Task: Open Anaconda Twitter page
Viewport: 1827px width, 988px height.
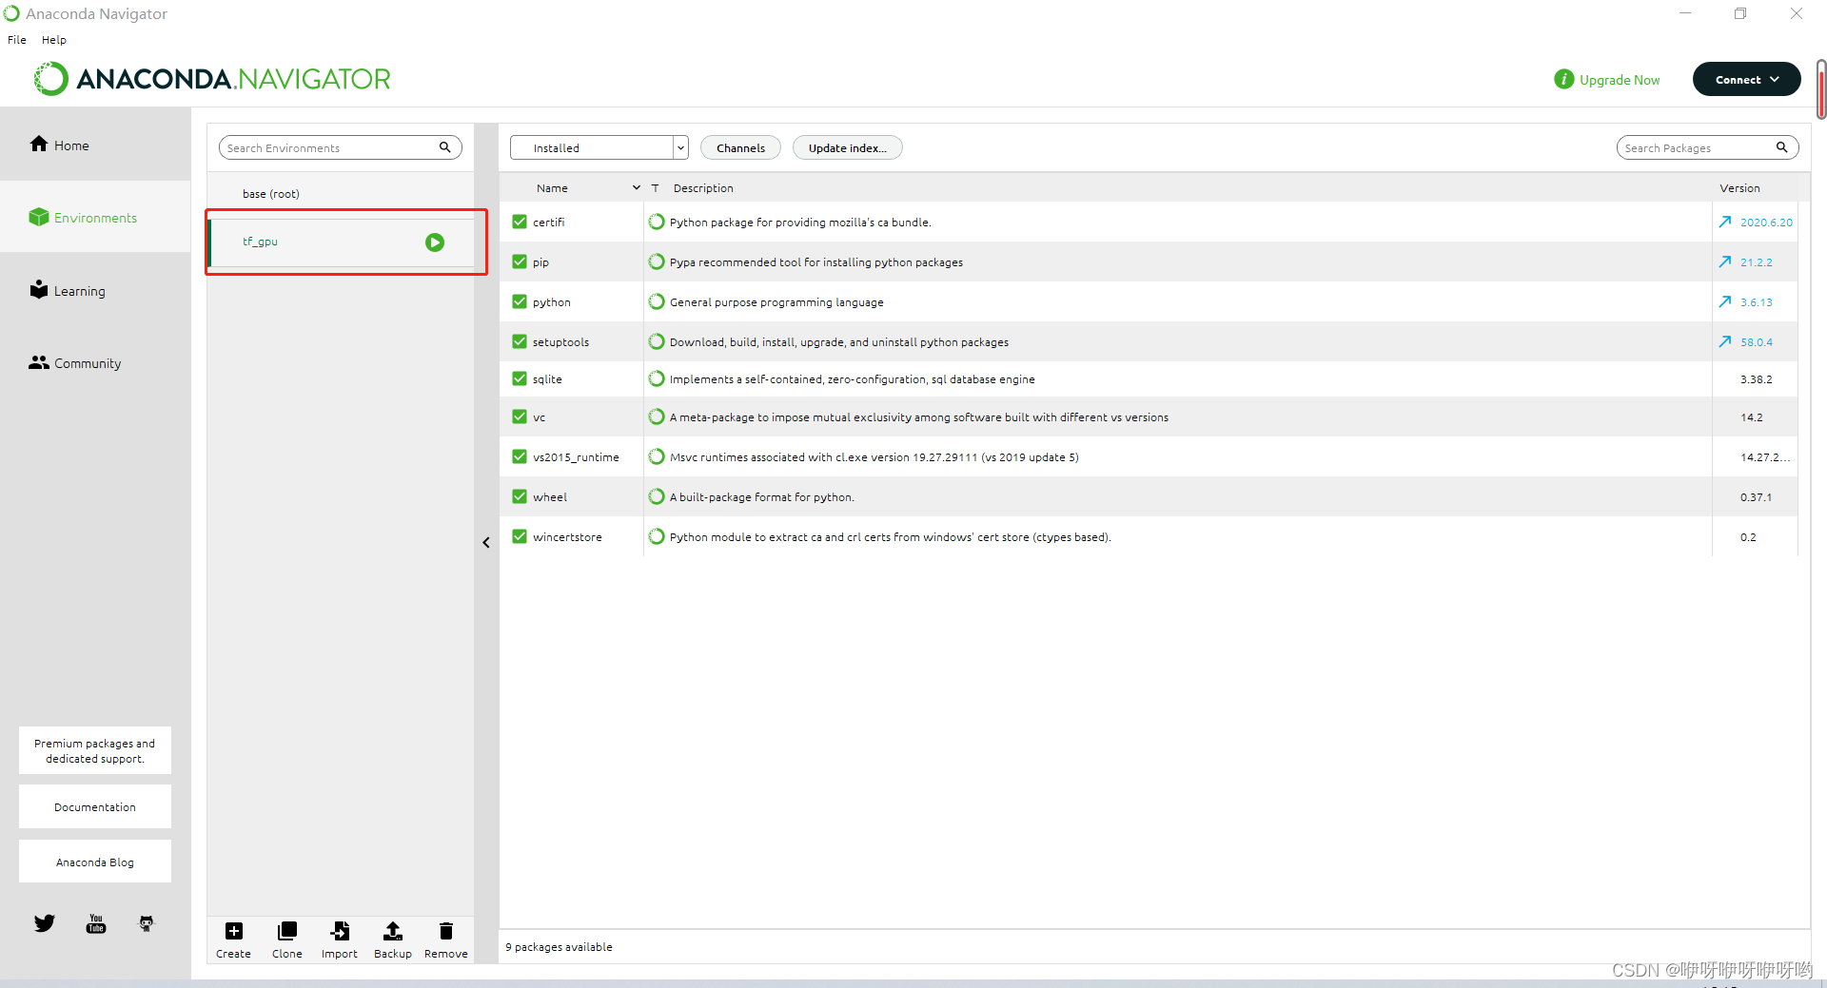Action: pos(45,923)
